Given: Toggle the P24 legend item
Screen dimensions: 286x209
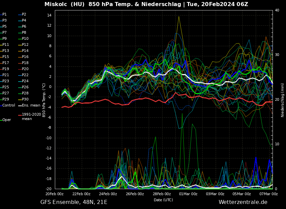Looking at the screenshot, I should 25,81.
